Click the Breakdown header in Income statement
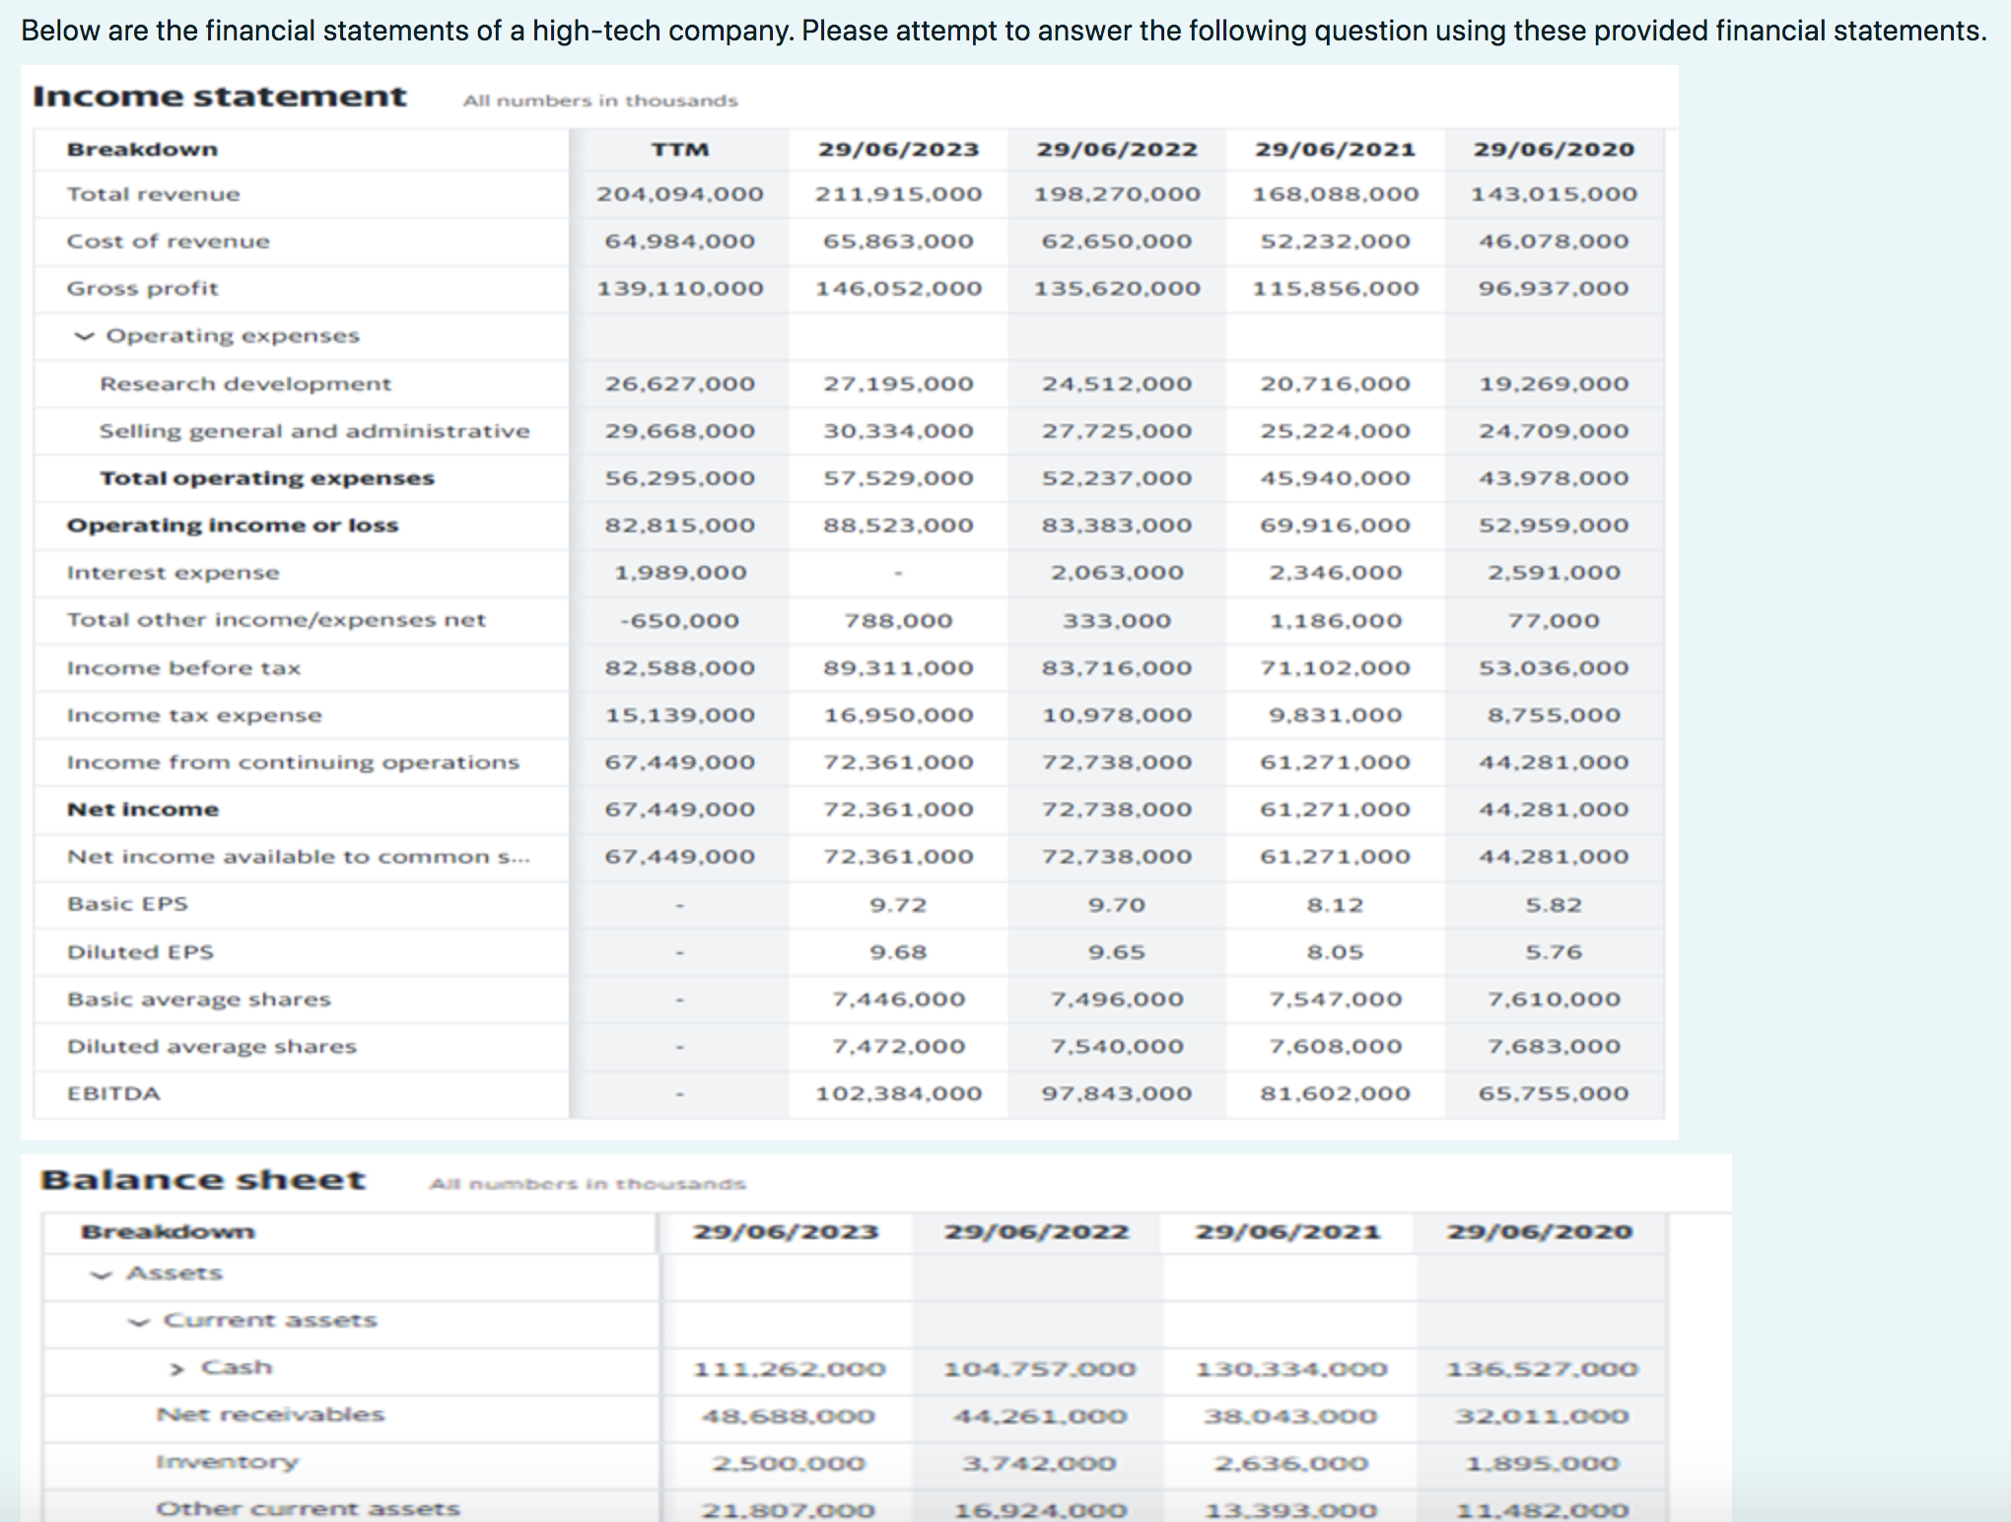 [x=141, y=149]
